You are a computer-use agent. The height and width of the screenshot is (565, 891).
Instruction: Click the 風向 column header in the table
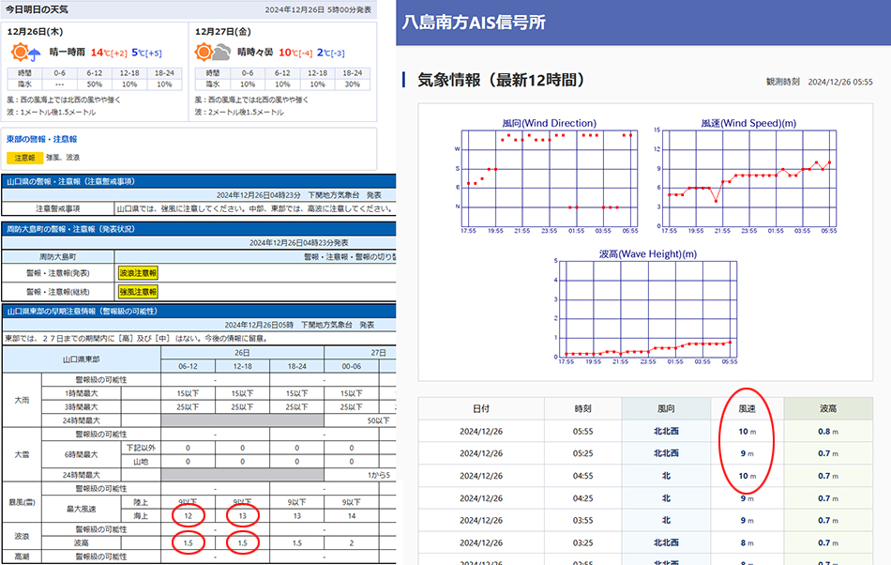(666, 408)
